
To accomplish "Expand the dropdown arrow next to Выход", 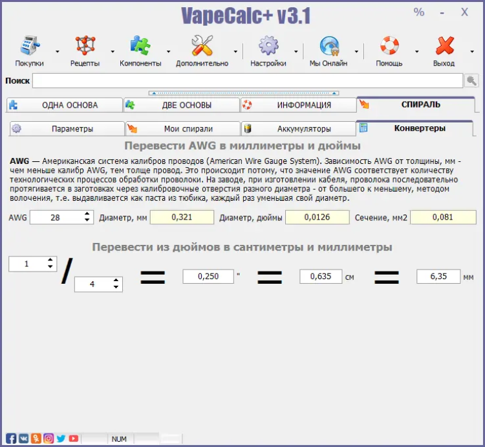I will pos(472,51).
